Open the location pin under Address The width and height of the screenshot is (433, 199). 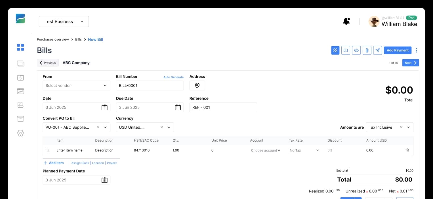pyautogui.click(x=197, y=85)
